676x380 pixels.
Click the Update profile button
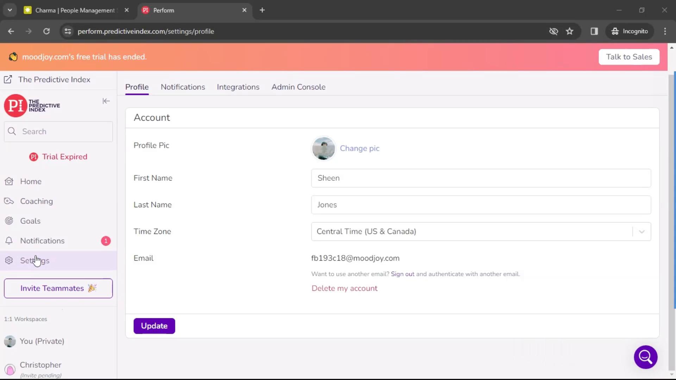pos(154,326)
